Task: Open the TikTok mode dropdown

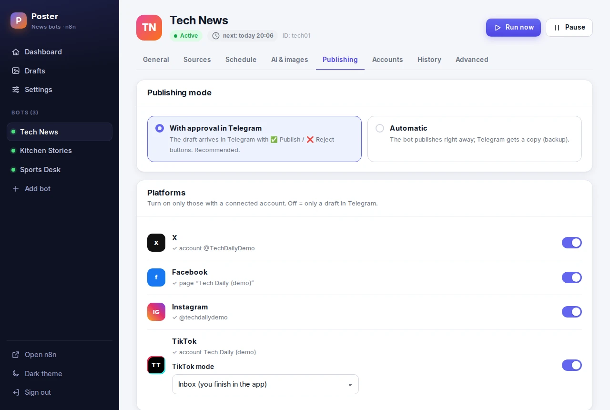Action: click(x=265, y=384)
